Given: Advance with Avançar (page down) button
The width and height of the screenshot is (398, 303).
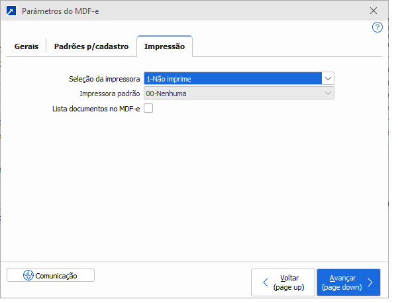Looking at the screenshot, I should click(x=348, y=282).
